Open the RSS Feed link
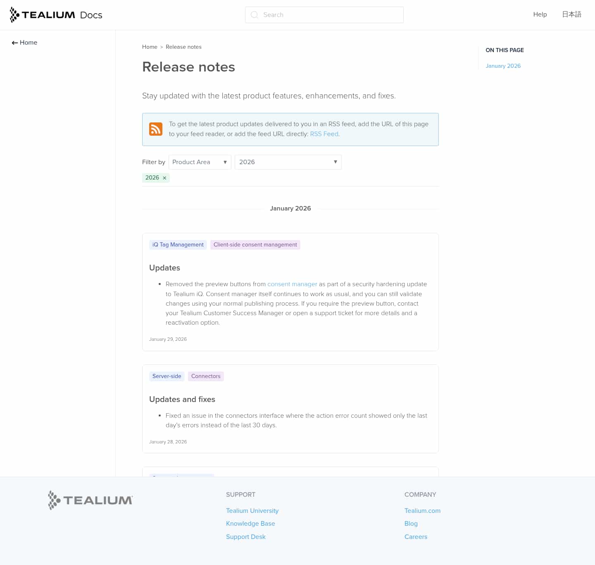595x565 pixels. tap(324, 134)
